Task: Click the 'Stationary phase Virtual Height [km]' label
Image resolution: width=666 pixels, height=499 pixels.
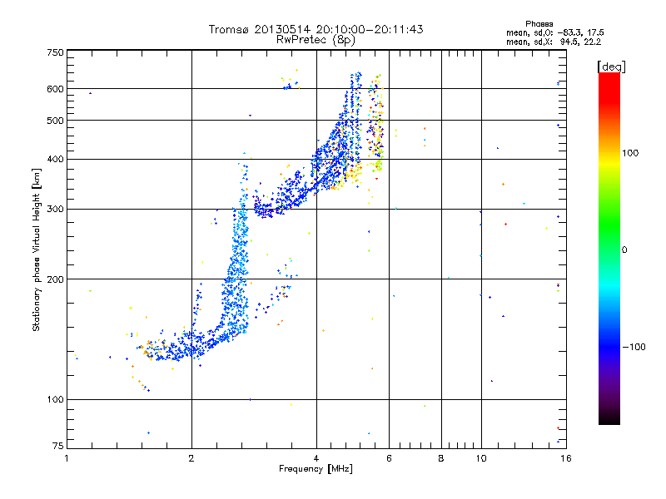Action: pos(37,249)
